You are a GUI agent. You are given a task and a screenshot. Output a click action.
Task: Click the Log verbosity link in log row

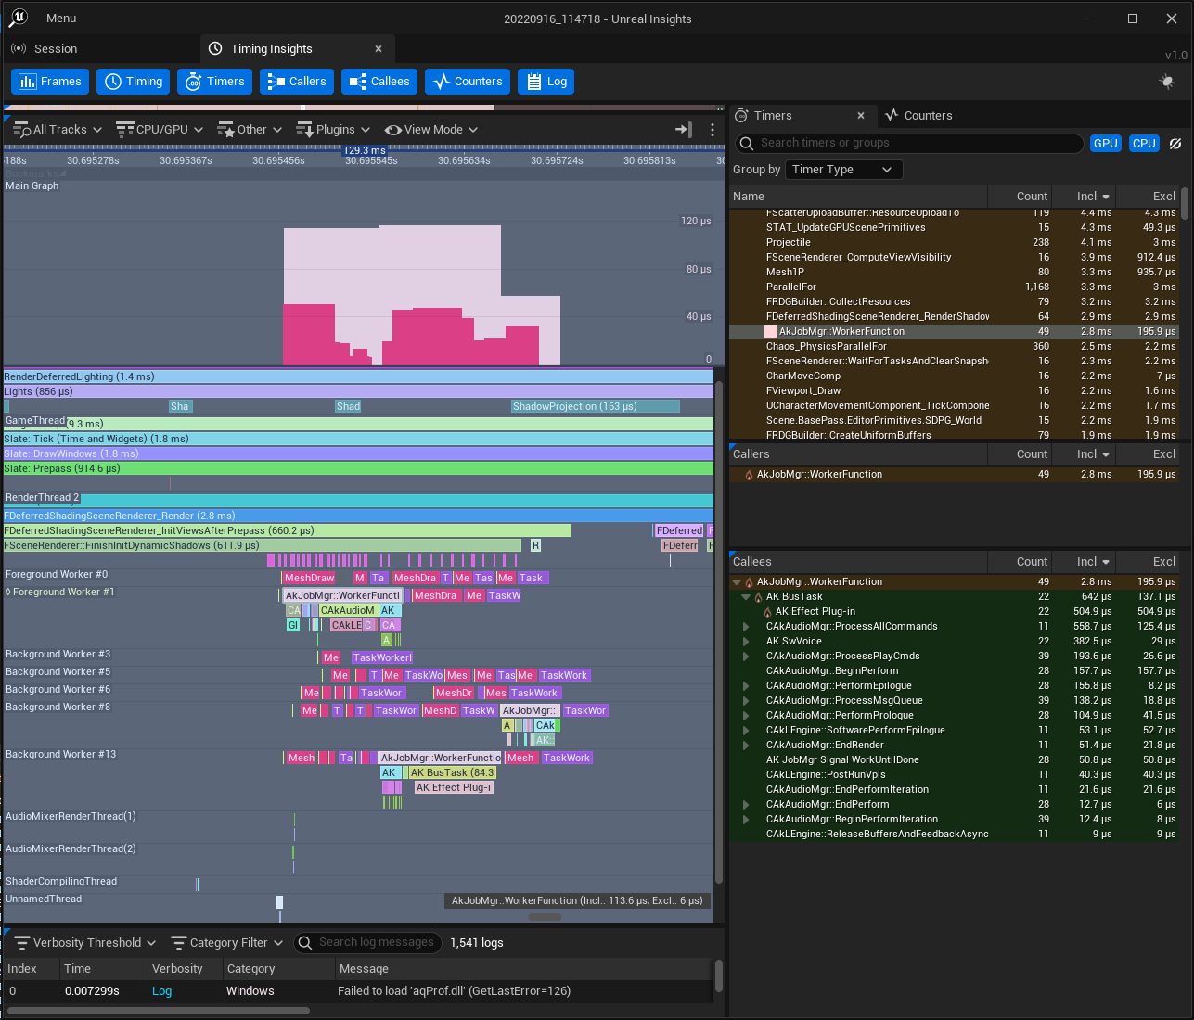[162, 991]
